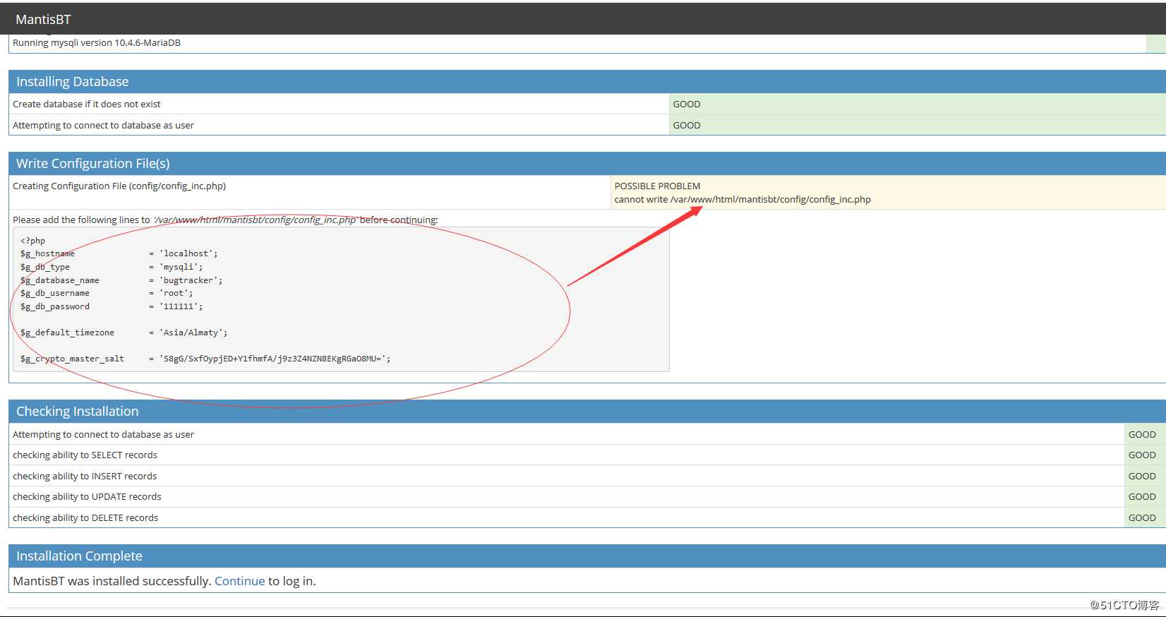The width and height of the screenshot is (1166, 617).
Task: Click the $g_db_type 'mysqli' line
Action: (x=112, y=267)
